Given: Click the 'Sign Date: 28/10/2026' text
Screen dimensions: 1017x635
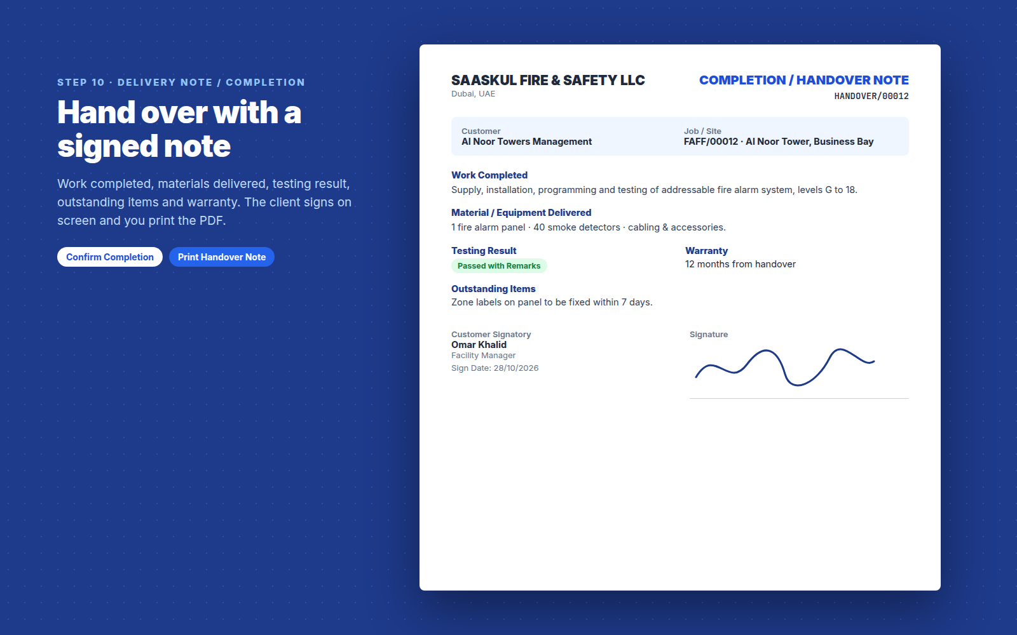Looking at the screenshot, I should coord(495,368).
